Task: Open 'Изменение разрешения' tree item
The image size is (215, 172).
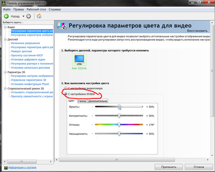Action: (x=25, y=43)
